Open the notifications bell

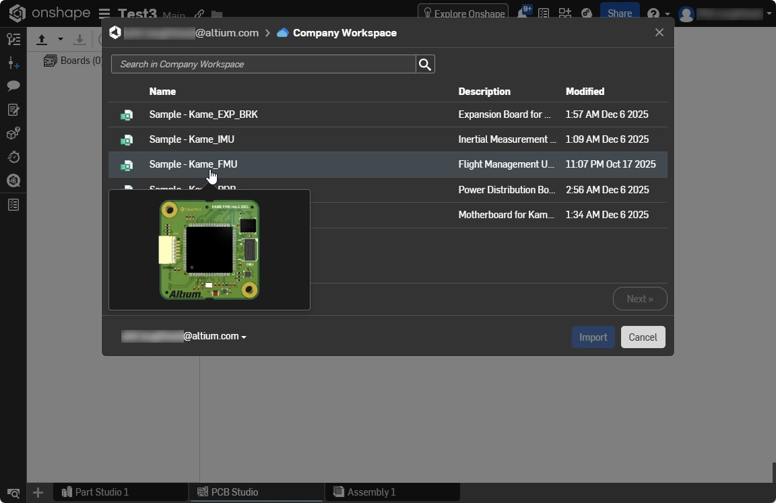[523, 13]
